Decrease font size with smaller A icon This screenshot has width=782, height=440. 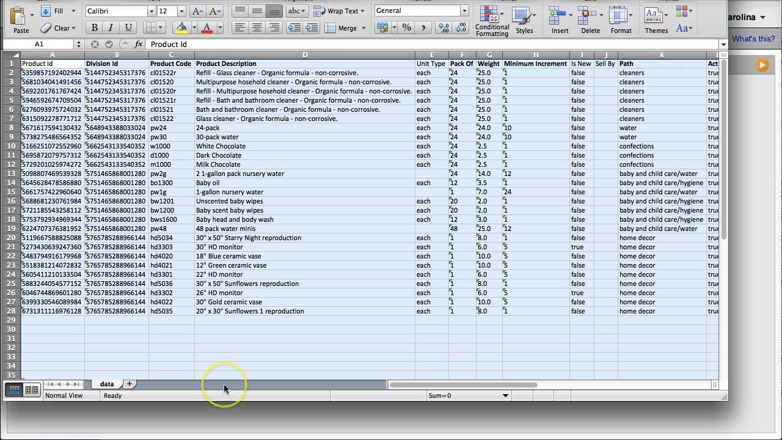coord(214,11)
